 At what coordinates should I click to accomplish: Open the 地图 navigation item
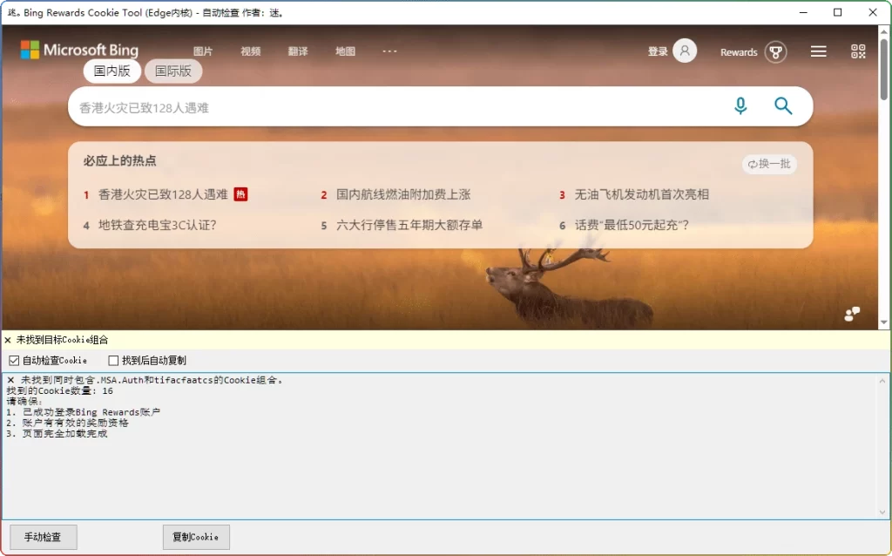point(345,51)
